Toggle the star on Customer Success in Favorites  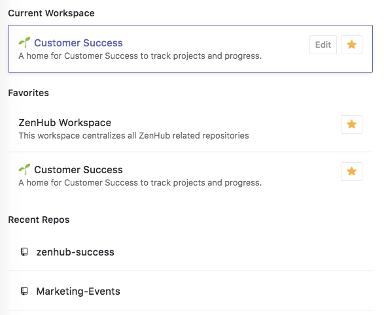pyautogui.click(x=351, y=171)
